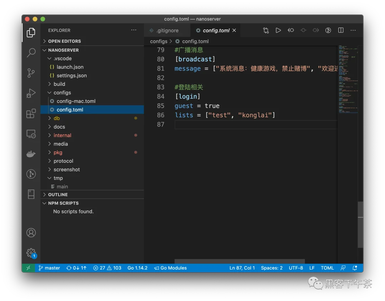This screenshot has height=301, width=385.
Task: Click the compare changes icon in editor toolbar
Action: [x=266, y=30]
